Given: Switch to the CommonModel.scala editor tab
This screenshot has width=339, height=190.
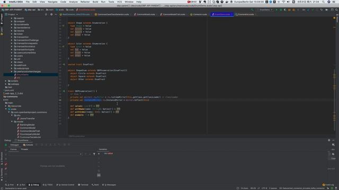Looking at the screenshot, I should tap(145, 14).
